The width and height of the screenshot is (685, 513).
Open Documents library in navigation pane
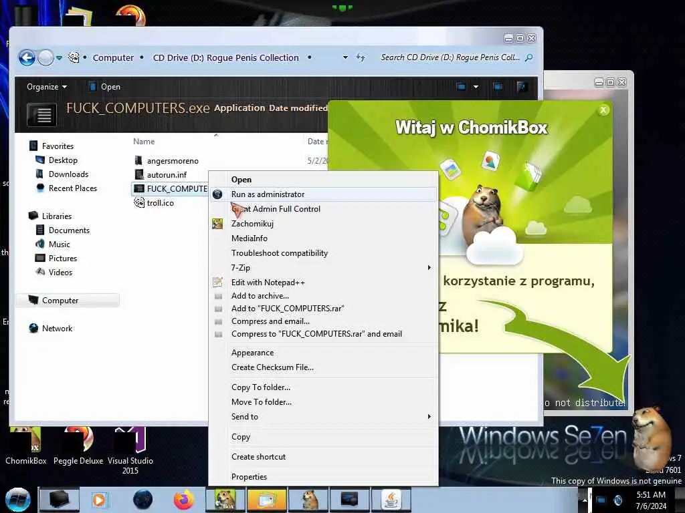coord(69,230)
